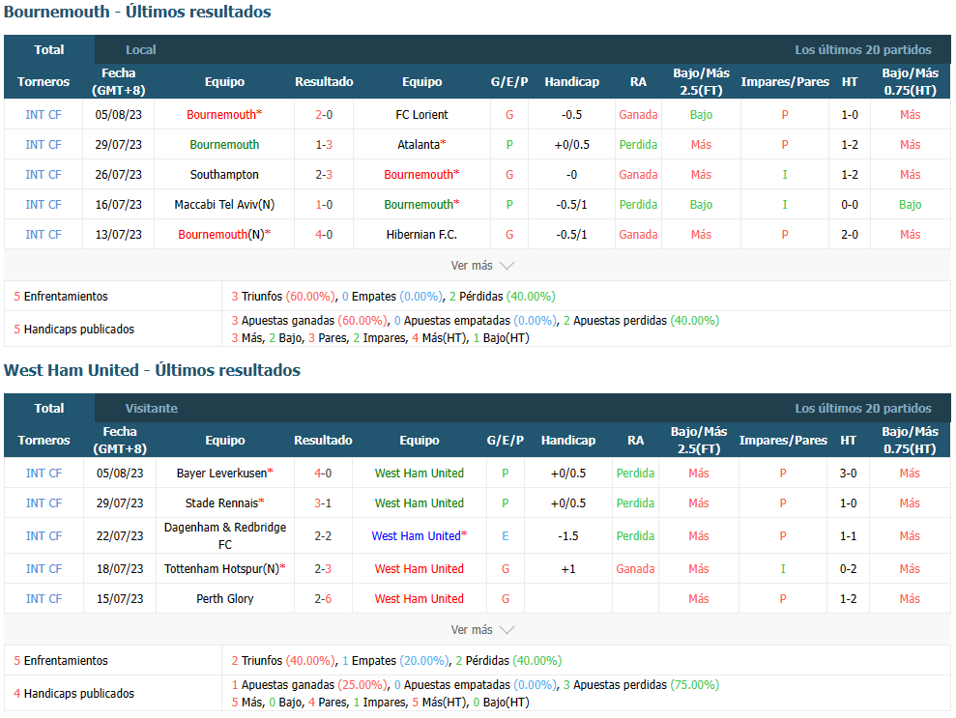Click the 4-0 result against Hibernian
The height and width of the screenshot is (718, 956).
coord(324,234)
